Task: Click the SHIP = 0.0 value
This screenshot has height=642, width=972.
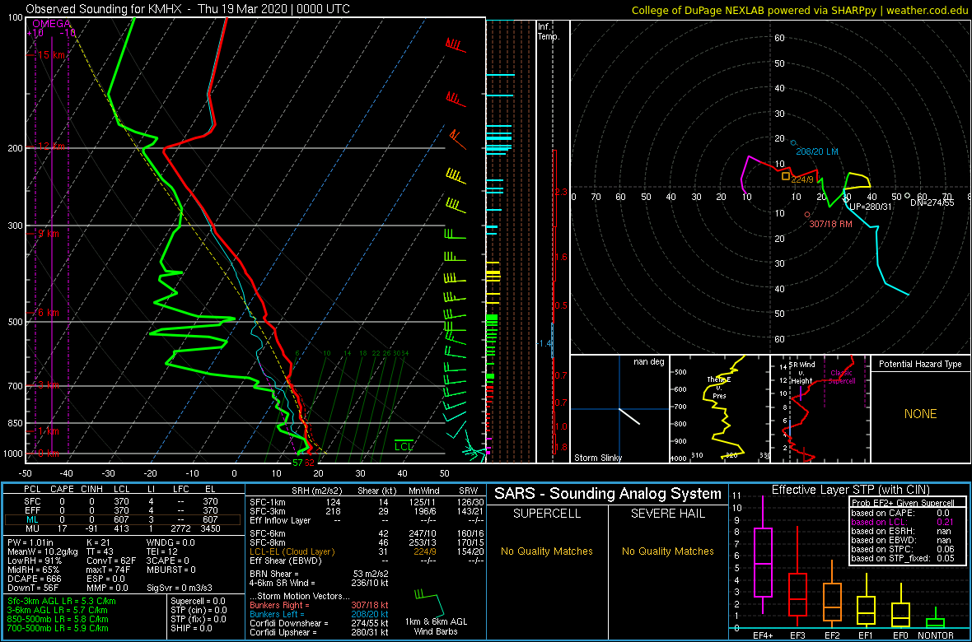Action: 192,628
